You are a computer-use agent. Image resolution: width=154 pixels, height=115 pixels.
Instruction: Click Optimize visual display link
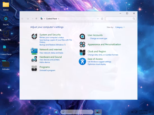click(x=97, y=64)
